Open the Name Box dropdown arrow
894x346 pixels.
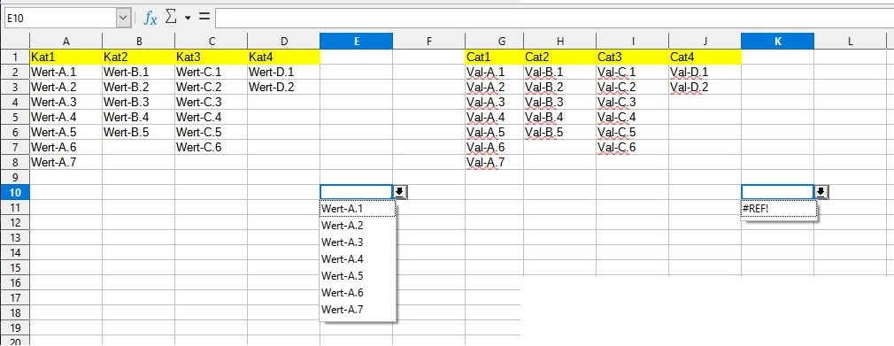point(124,19)
